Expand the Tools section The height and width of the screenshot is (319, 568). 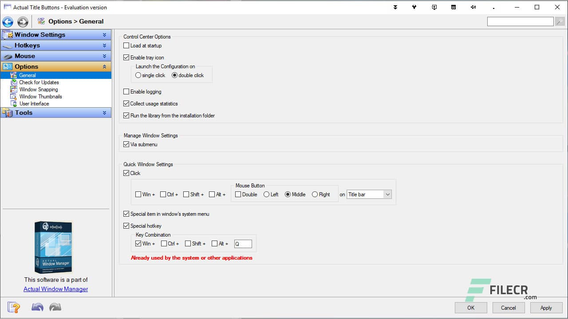56,113
